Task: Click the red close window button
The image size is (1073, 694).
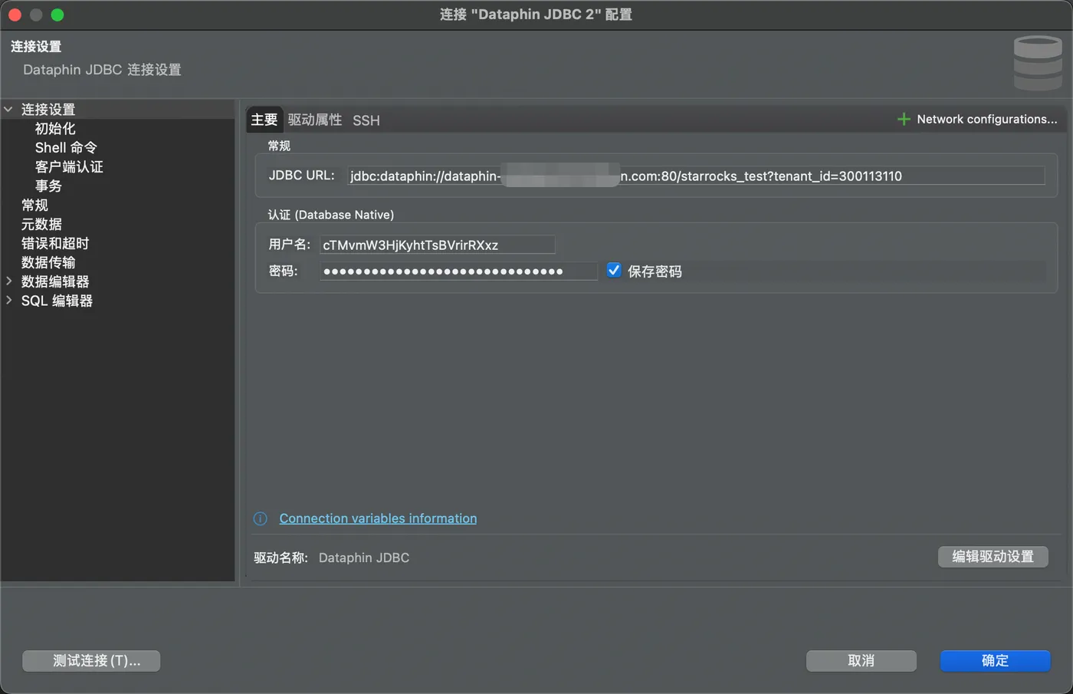Action: coord(15,15)
